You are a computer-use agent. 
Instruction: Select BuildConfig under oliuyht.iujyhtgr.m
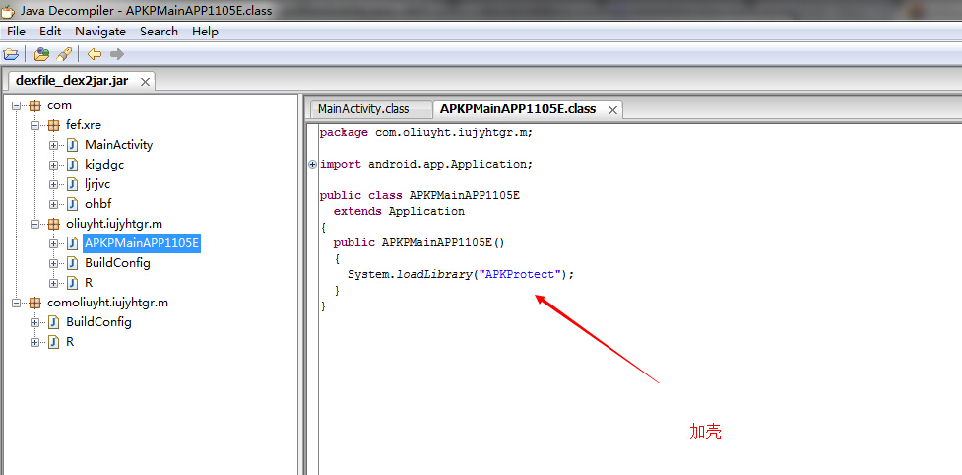click(x=117, y=263)
